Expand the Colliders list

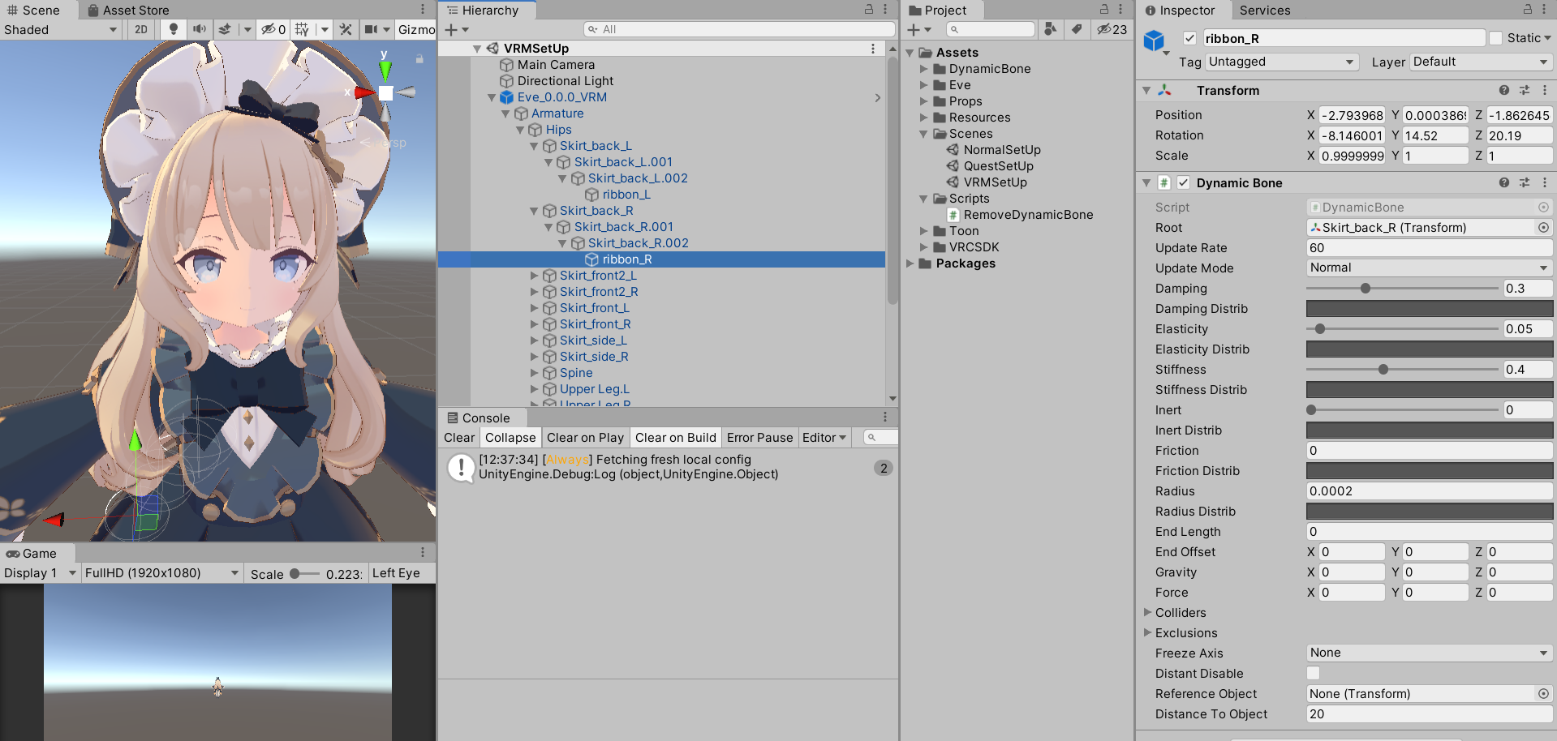point(1148,612)
